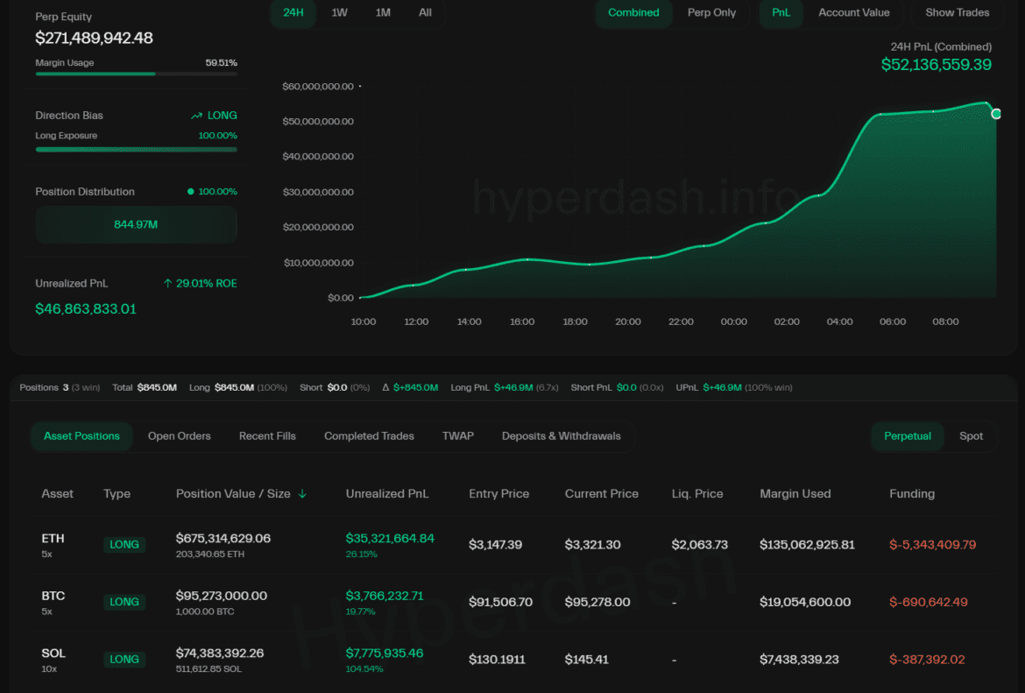The height and width of the screenshot is (693, 1025).
Task: Select the 24H timeframe
Action: coord(293,13)
